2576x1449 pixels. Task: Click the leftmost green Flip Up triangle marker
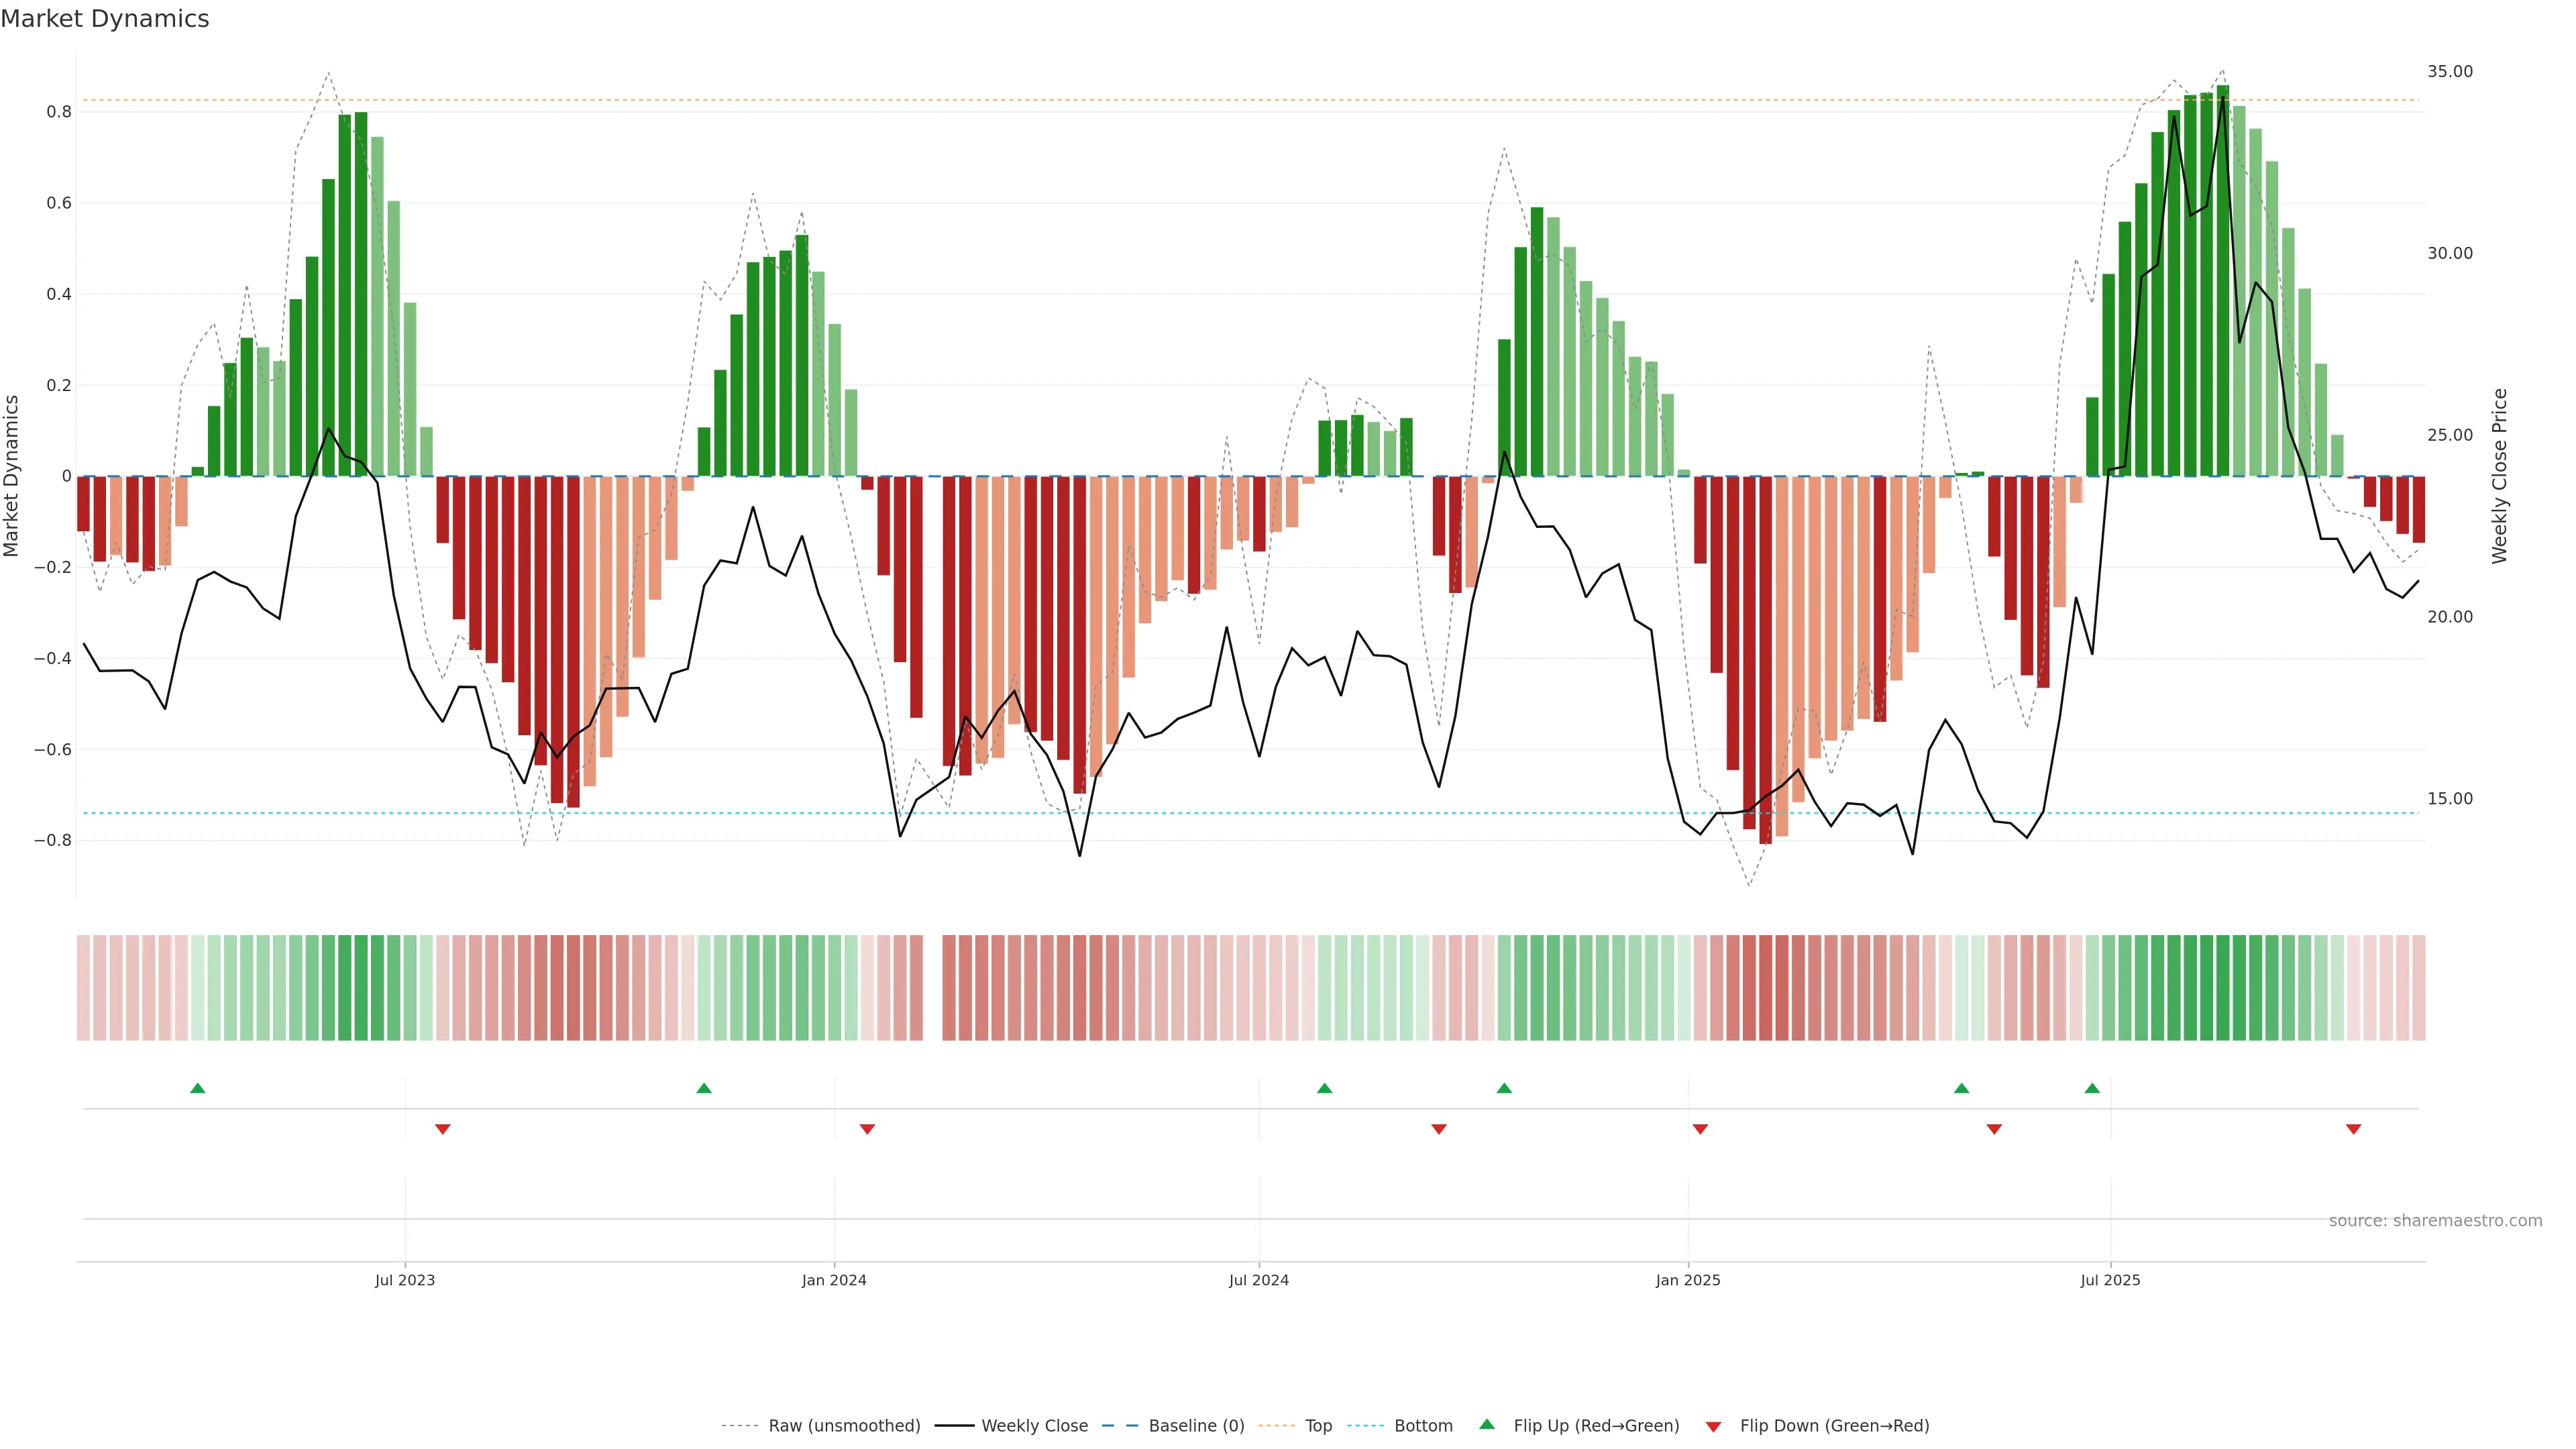pyautogui.click(x=198, y=1088)
